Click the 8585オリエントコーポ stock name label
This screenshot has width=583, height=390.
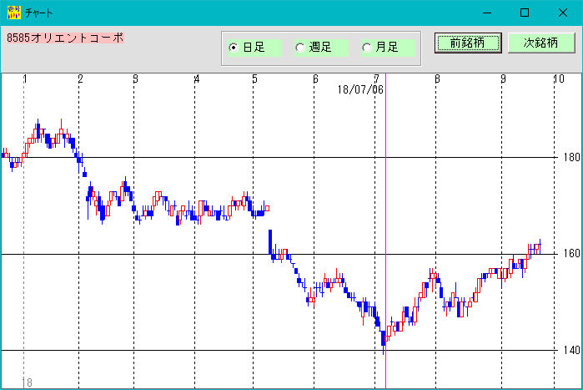[65, 38]
